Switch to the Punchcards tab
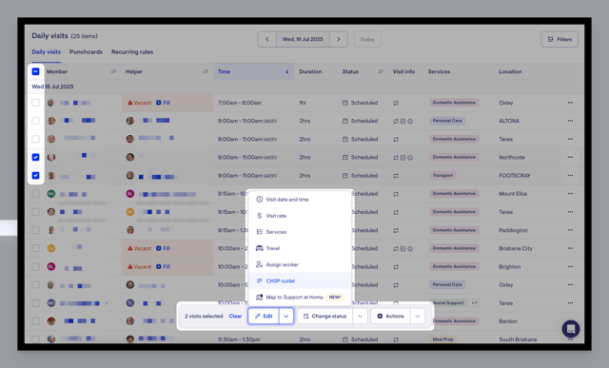Image resolution: width=609 pixels, height=368 pixels. [x=86, y=51]
